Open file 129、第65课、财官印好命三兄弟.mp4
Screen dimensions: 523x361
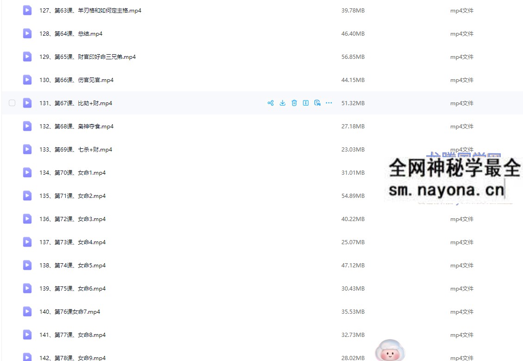88,57
